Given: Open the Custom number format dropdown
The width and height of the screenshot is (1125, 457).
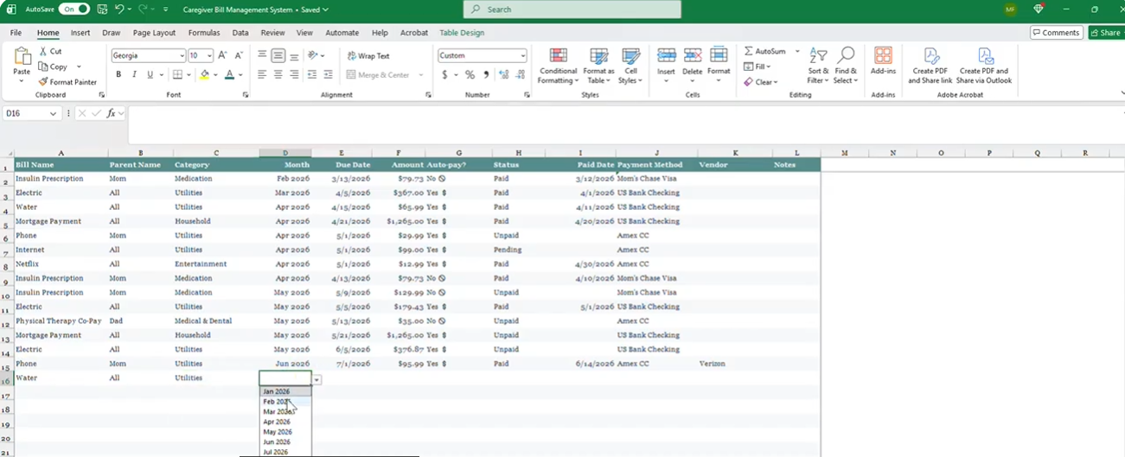Looking at the screenshot, I should (x=522, y=55).
